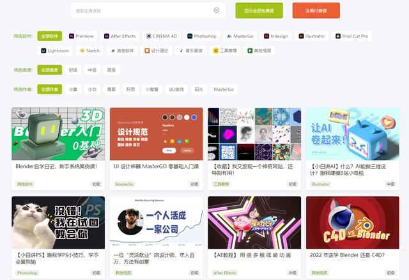Filter by author 阳光

(x=199, y=89)
